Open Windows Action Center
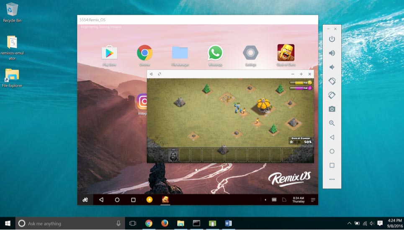This screenshot has width=404, height=230. pos(380,223)
